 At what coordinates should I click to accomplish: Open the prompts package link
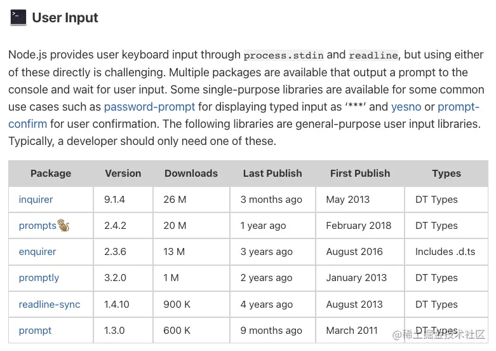(37, 226)
